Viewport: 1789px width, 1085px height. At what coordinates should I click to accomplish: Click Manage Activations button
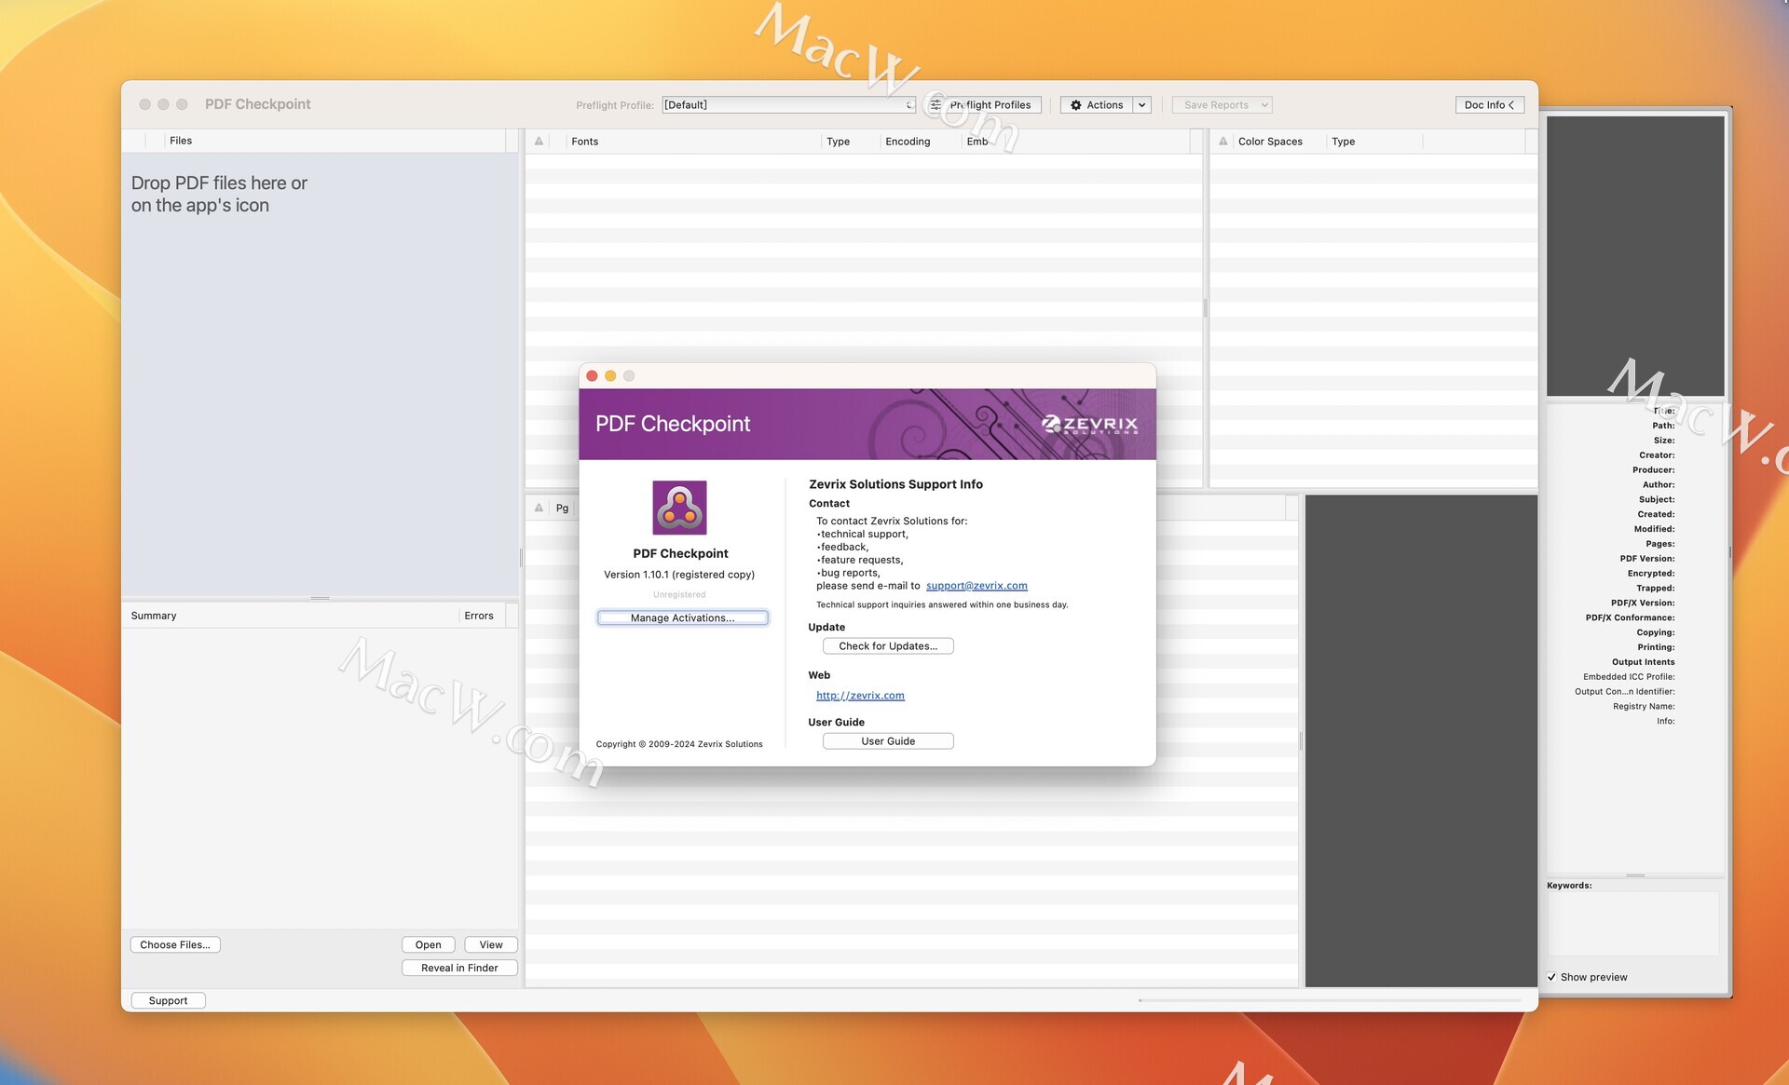coord(682,617)
